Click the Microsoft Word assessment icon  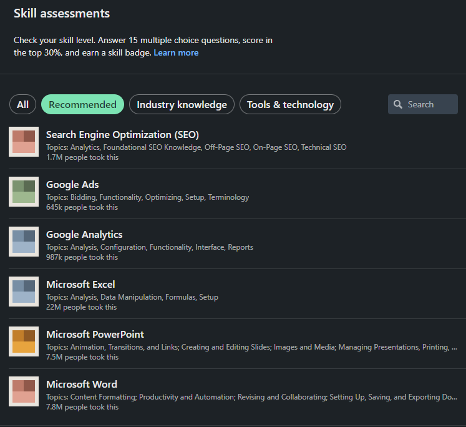[24, 391]
